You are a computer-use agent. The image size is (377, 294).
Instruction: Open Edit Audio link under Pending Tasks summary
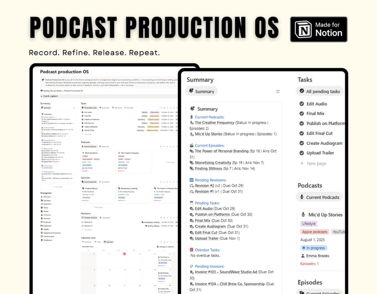point(204,209)
